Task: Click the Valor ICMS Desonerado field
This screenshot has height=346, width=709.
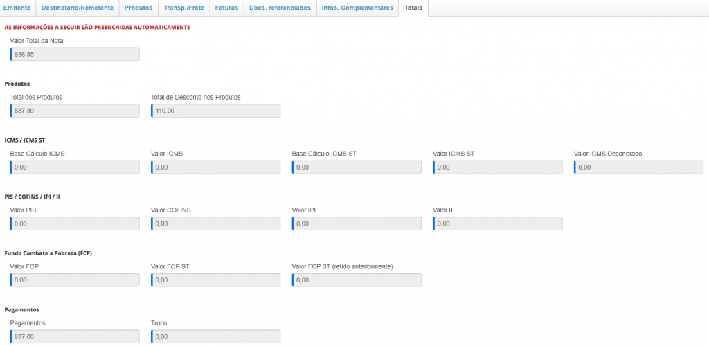Action: (x=638, y=167)
